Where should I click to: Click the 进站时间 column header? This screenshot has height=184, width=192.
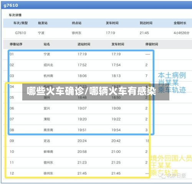pyautogui.click(x=84, y=44)
